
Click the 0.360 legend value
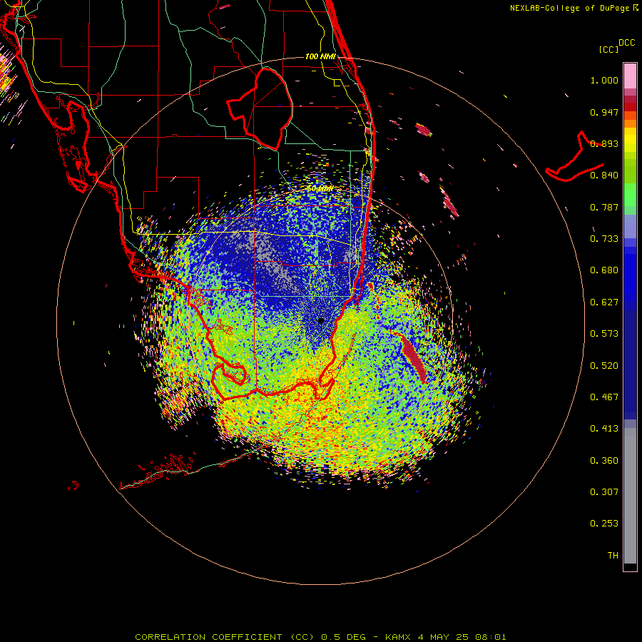coord(604,461)
